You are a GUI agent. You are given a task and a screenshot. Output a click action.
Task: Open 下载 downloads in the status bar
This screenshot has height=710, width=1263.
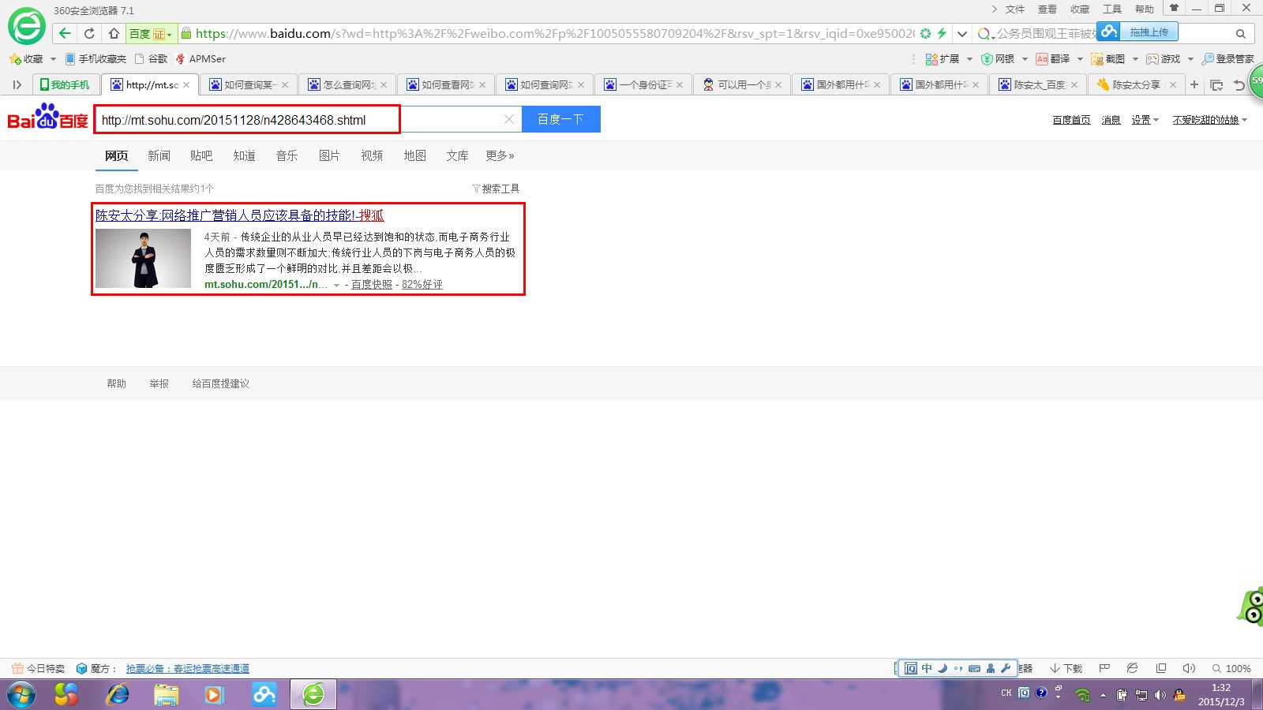[1066, 668]
